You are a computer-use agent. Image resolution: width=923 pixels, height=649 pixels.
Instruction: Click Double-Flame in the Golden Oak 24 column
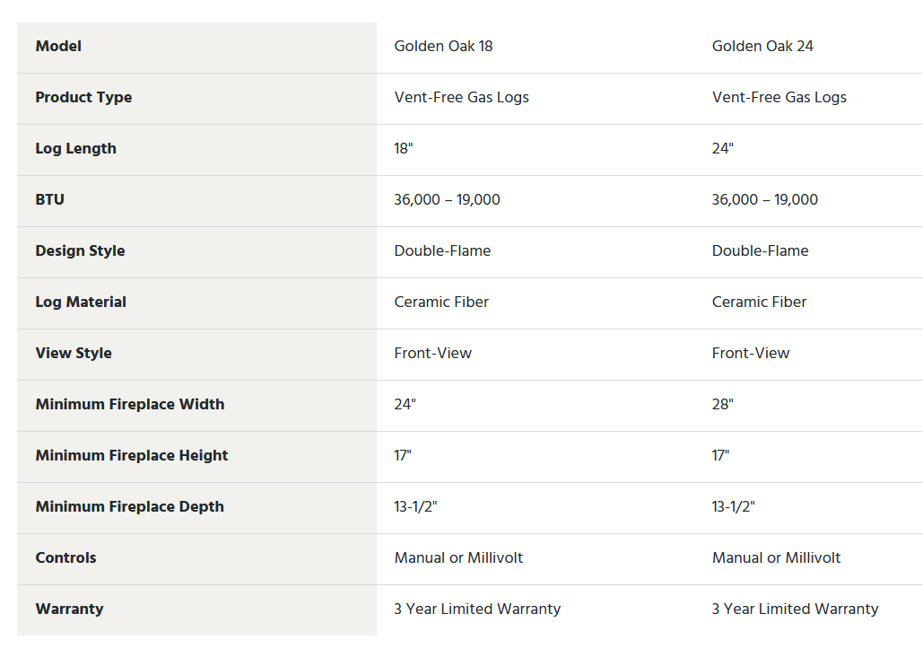760,250
